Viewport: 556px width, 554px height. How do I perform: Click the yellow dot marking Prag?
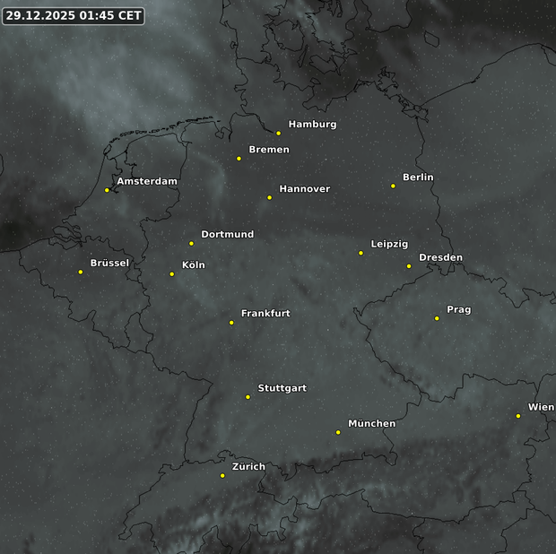coord(437,318)
